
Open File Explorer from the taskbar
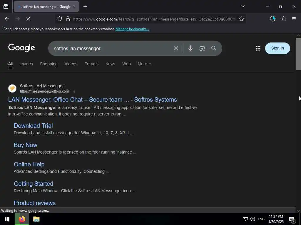(36, 219)
